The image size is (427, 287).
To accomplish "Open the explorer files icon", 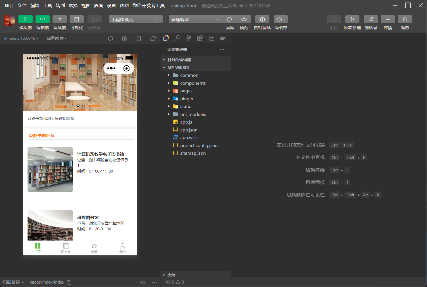I will coord(166,38).
